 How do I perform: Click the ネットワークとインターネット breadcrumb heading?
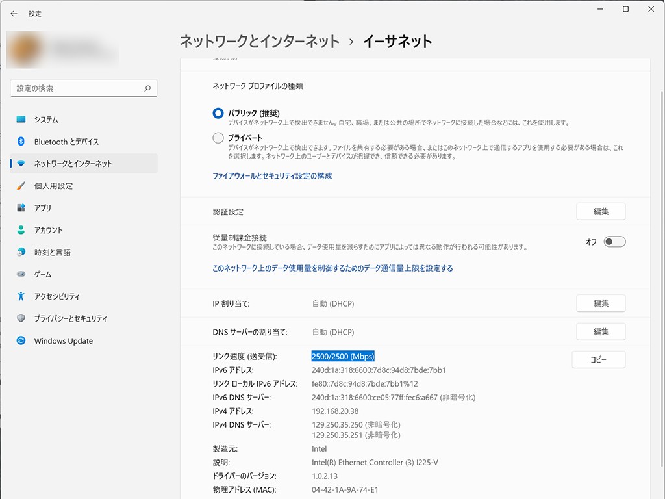pos(259,42)
